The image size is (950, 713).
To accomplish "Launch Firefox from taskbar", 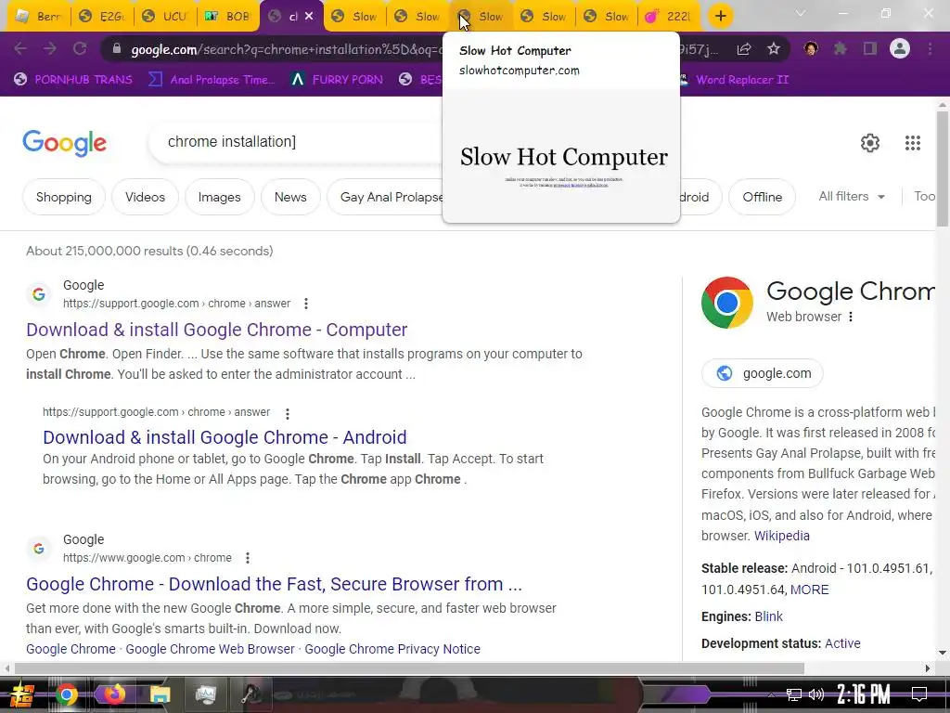I will click(x=113, y=694).
